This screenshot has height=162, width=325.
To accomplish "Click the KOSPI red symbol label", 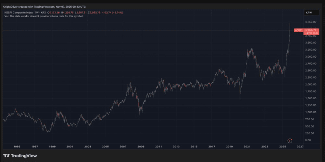I will click(x=298, y=30).
